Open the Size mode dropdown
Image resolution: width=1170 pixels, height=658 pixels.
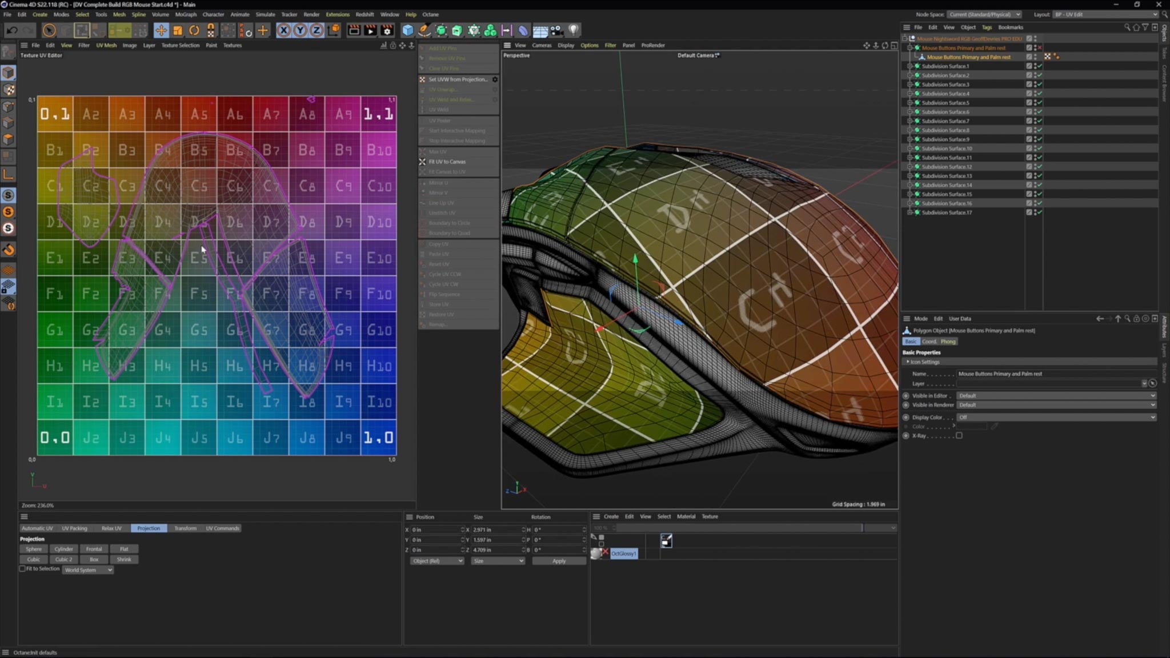(498, 561)
